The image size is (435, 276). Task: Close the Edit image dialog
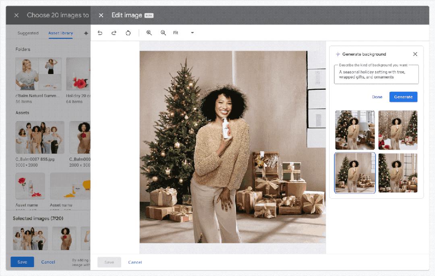pyautogui.click(x=101, y=15)
